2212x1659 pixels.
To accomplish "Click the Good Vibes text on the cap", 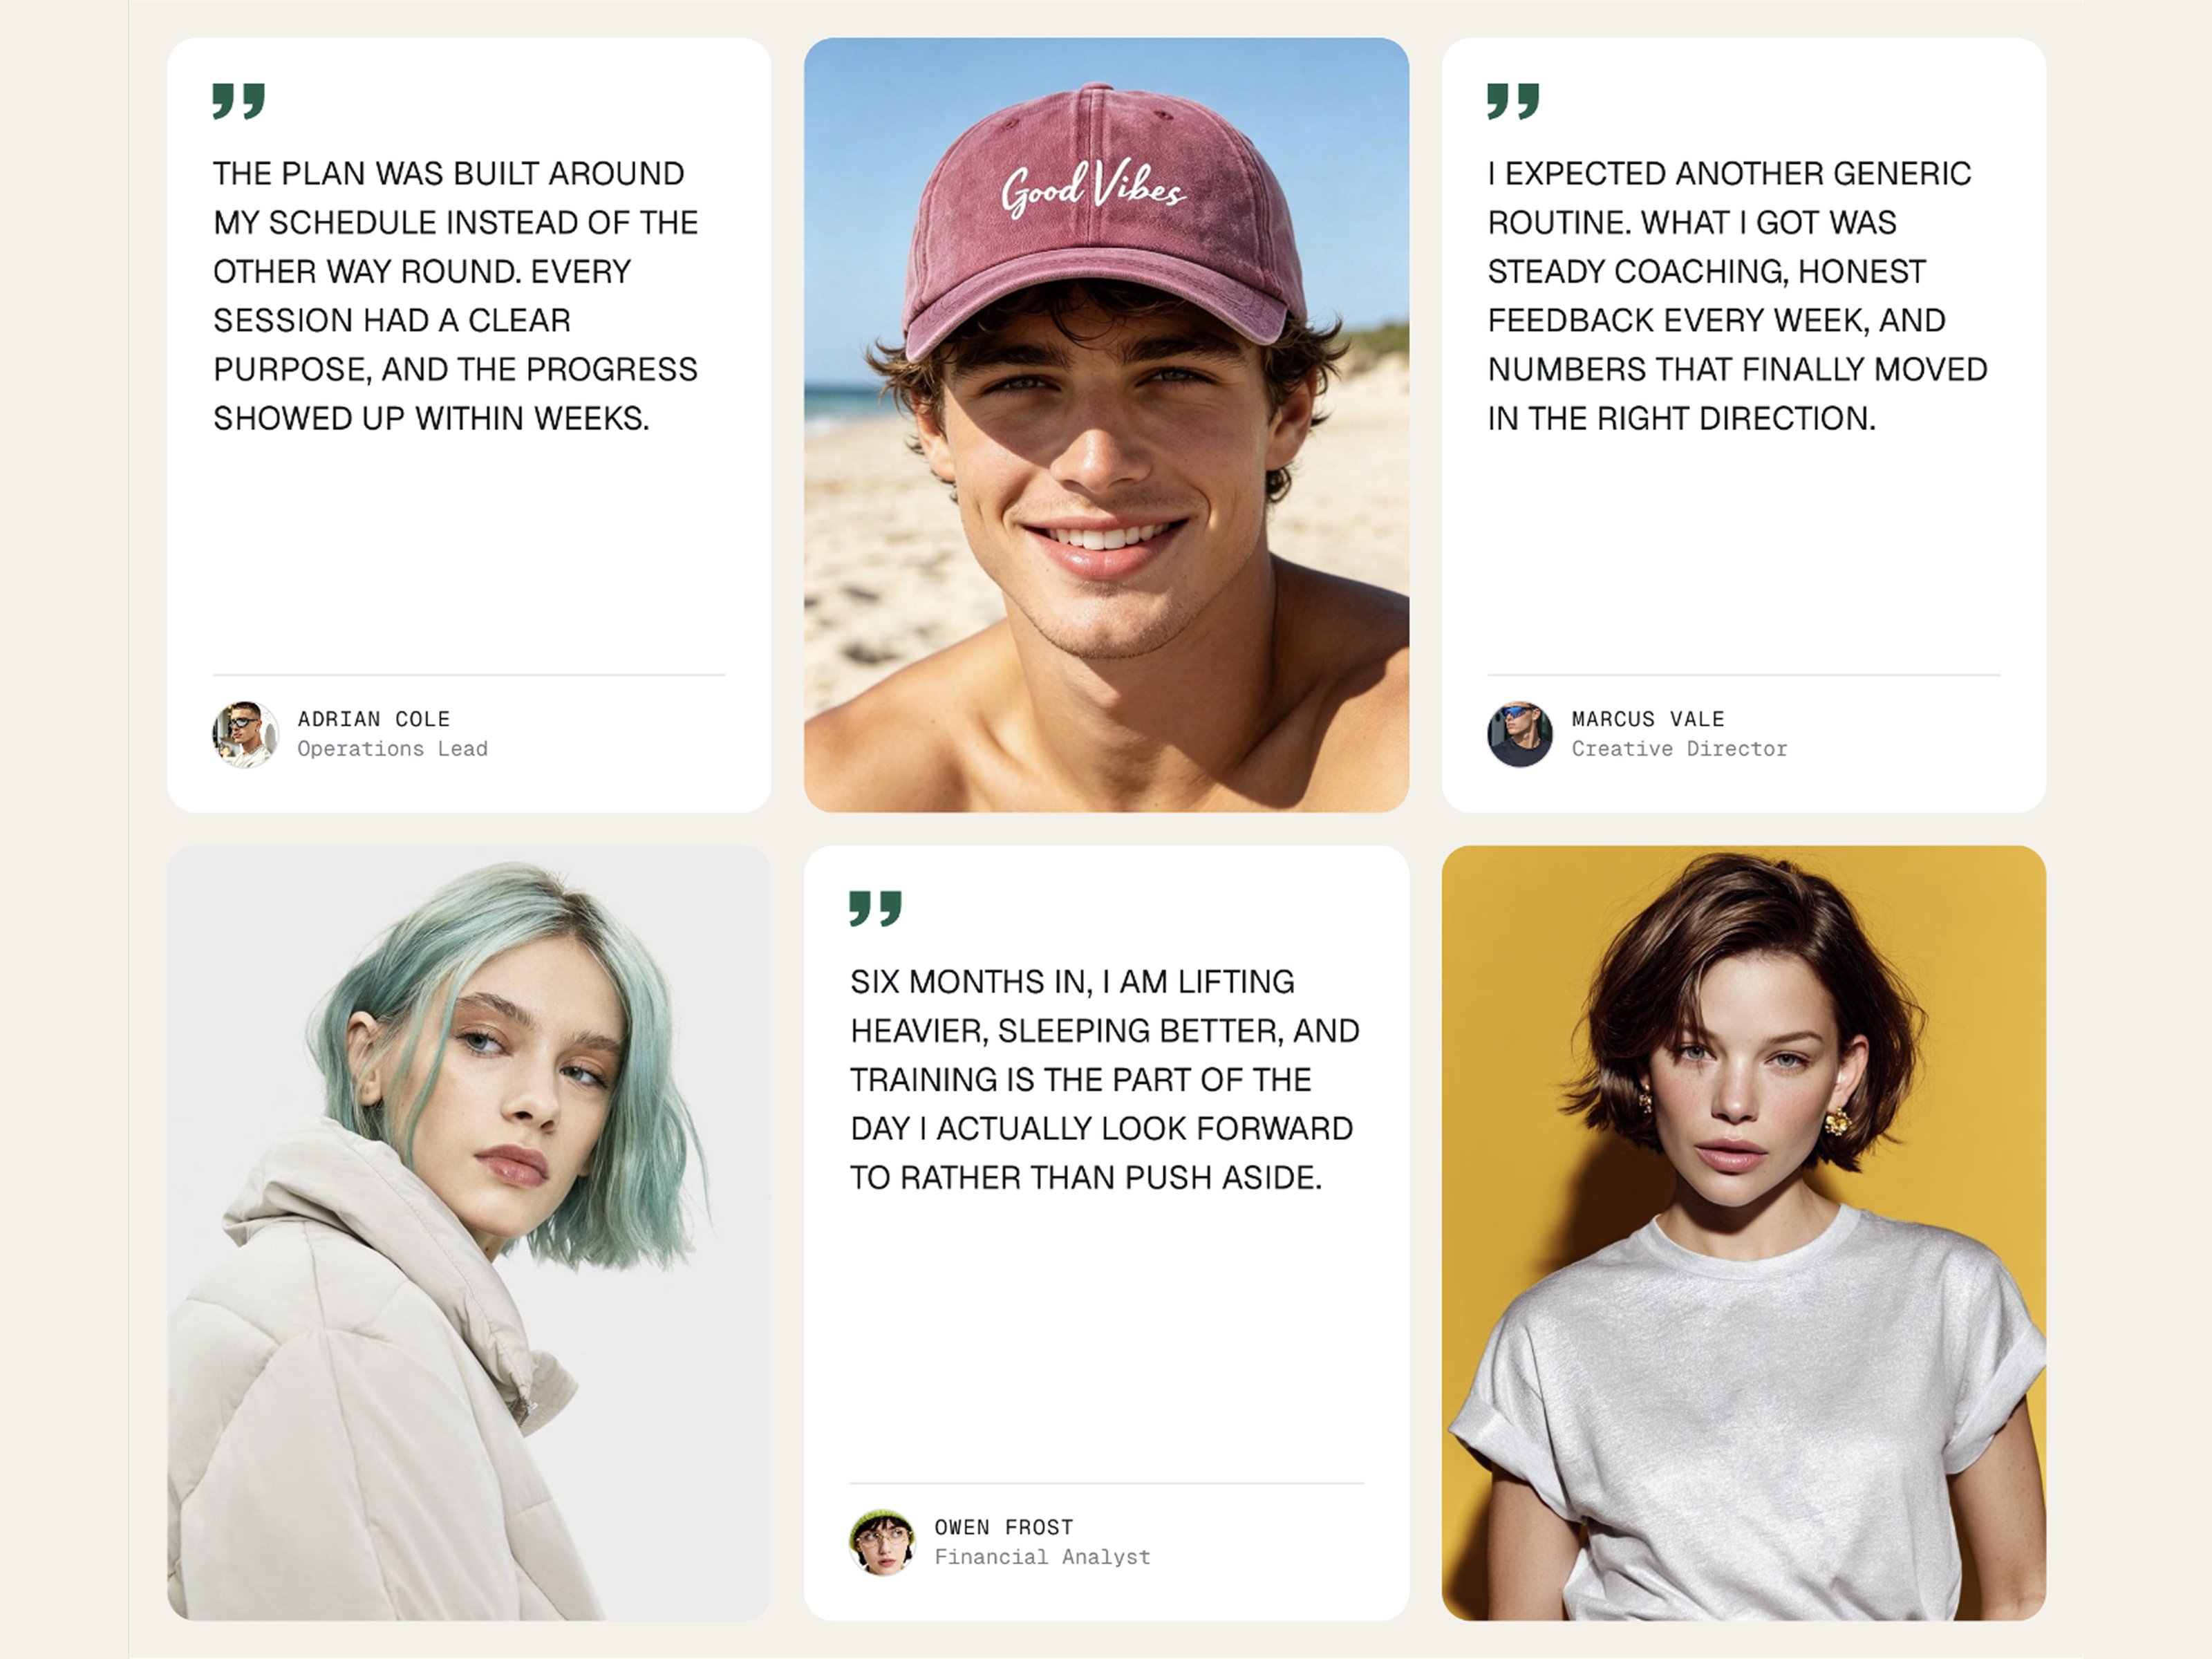I will [1093, 187].
